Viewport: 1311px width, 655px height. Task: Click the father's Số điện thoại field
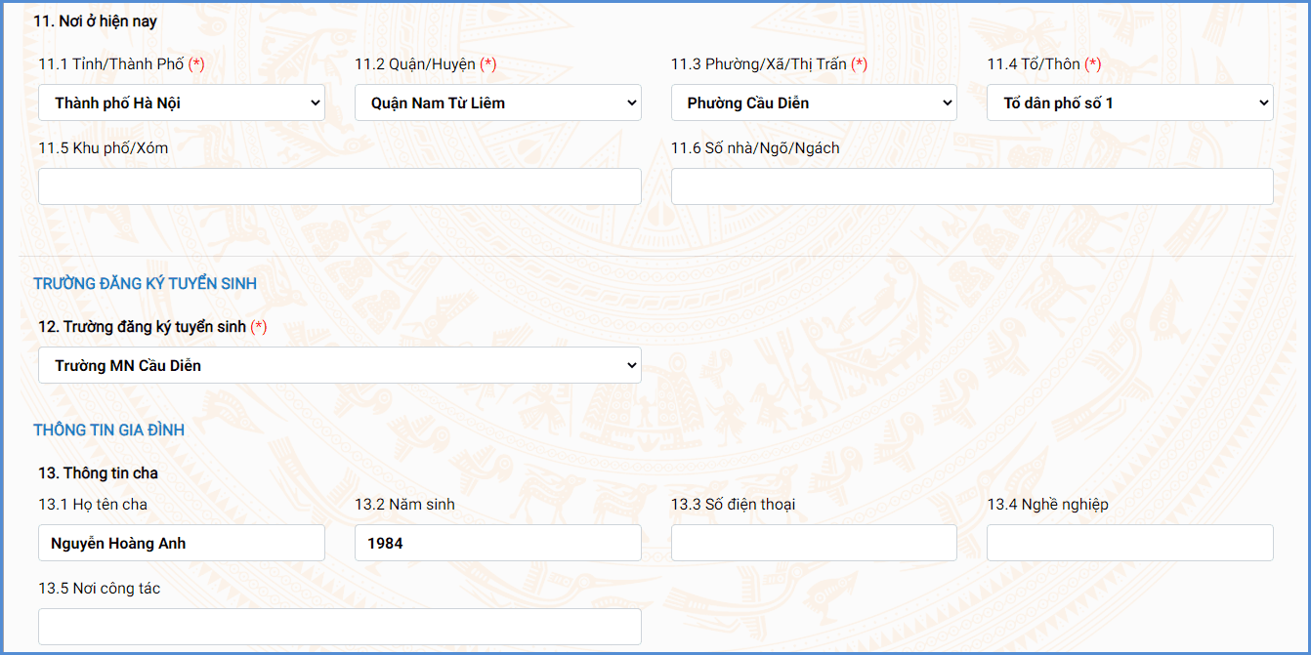coord(813,543)
